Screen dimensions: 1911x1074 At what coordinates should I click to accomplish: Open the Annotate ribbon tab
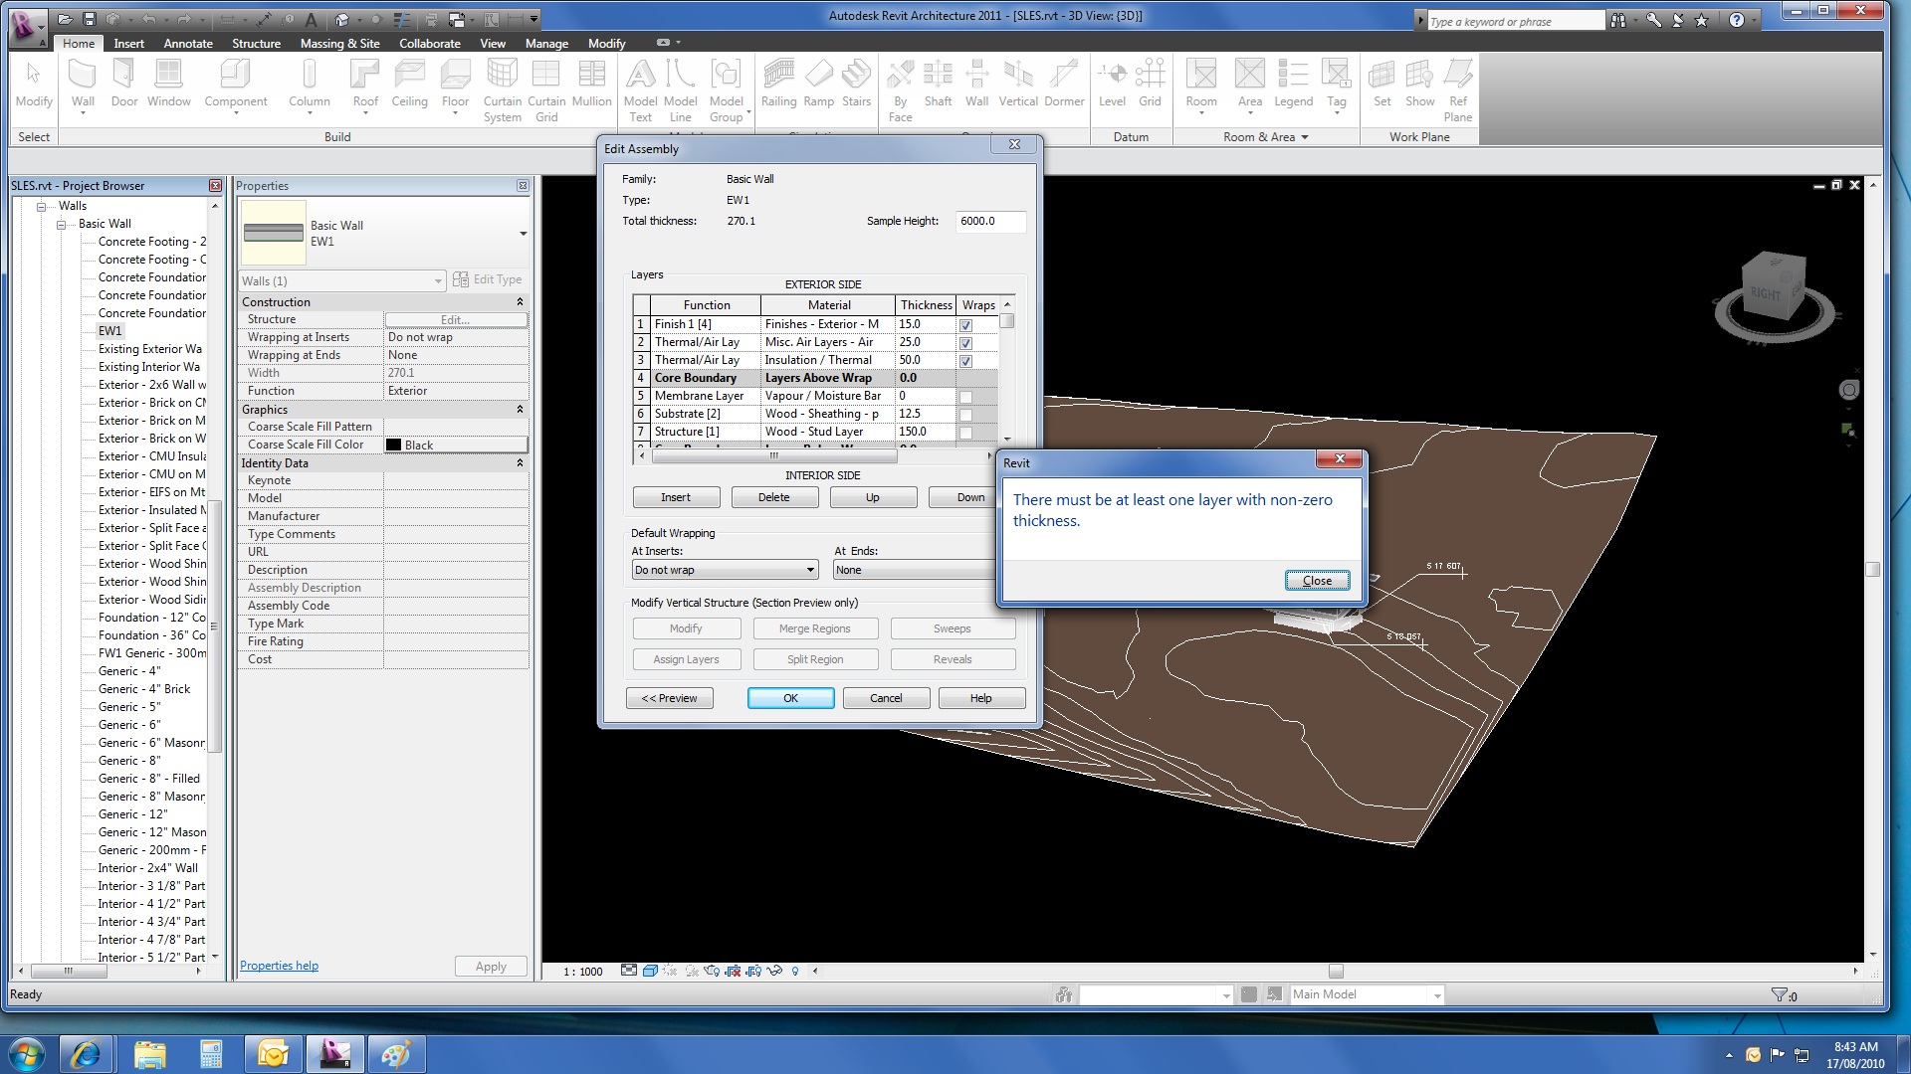point(188,44)
